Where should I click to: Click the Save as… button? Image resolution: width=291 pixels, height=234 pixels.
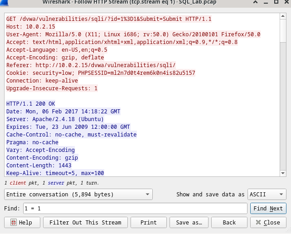pyautogui.click(x=189, y=222)
